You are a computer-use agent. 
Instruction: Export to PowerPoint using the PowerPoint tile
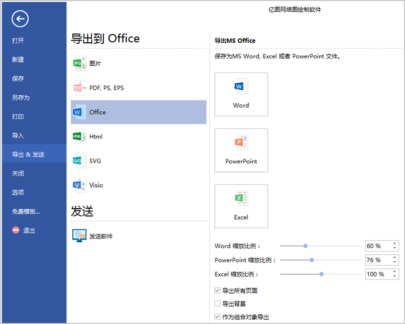tap(241, 150)
